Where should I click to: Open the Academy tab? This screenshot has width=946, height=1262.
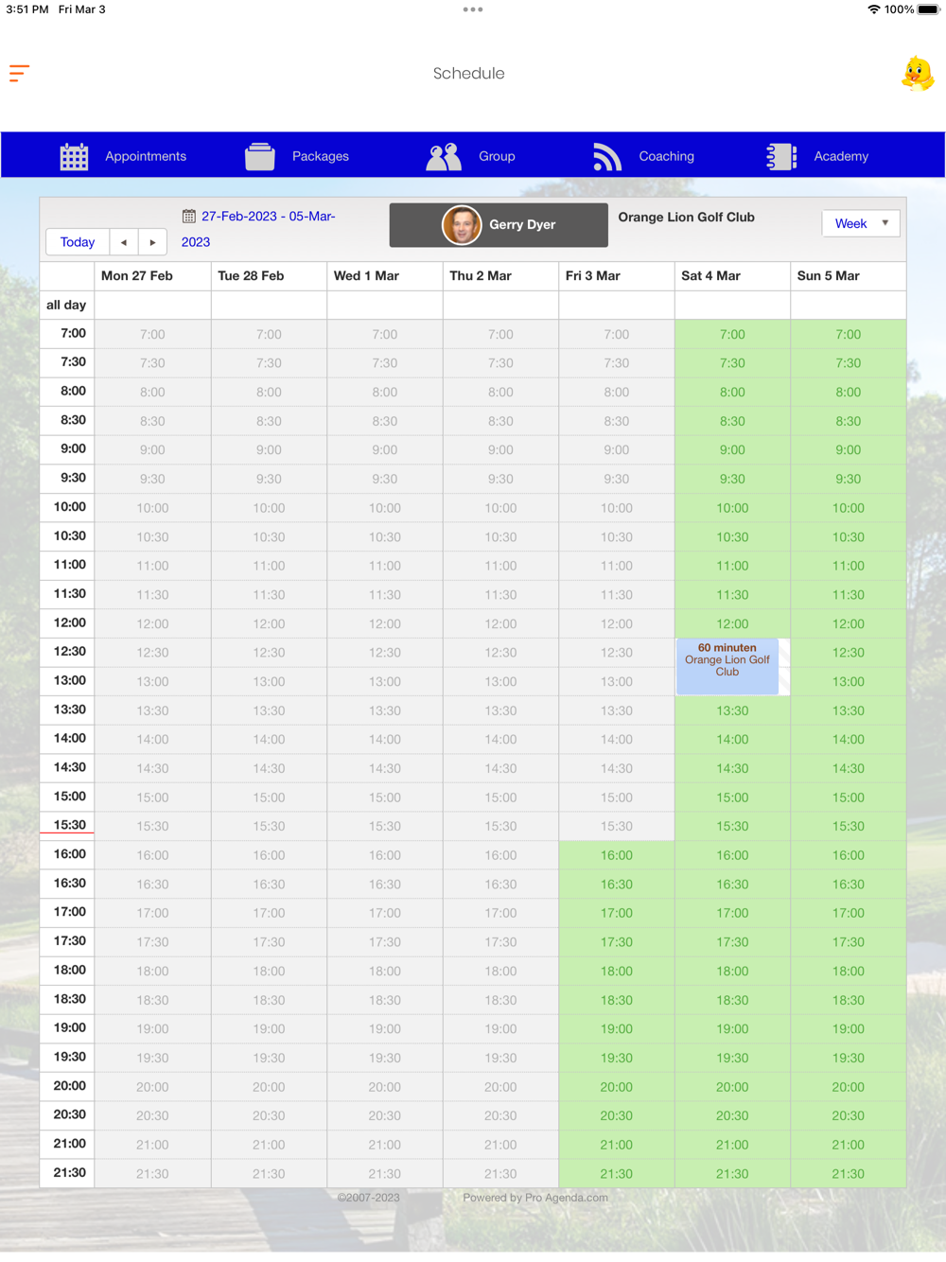(x=817, y=156)
